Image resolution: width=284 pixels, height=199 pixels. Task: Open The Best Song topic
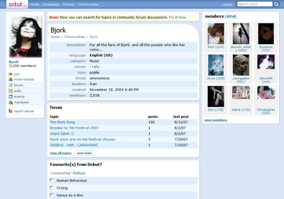coord(62,122)
